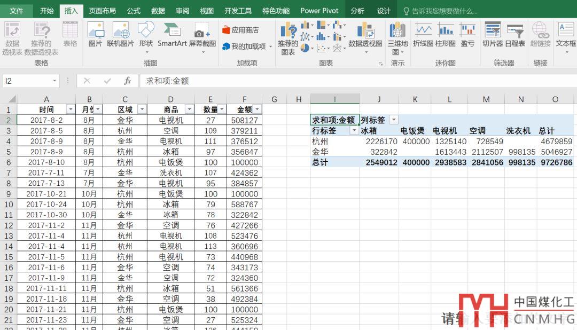Screen dimensions: 577x330
Task: Click the SmartArt icon
Action: [x=172, y=35]
